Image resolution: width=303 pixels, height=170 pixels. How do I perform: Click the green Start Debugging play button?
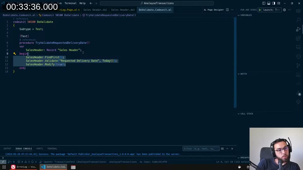coord(260,10)
